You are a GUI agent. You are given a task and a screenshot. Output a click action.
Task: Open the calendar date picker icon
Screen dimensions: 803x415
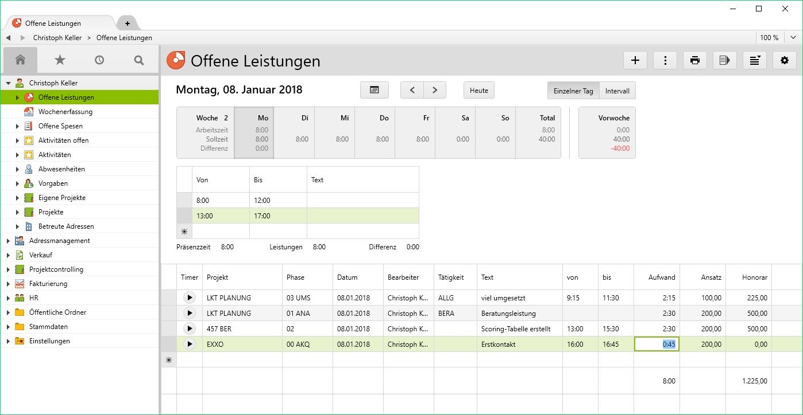(x=375, y=90)
